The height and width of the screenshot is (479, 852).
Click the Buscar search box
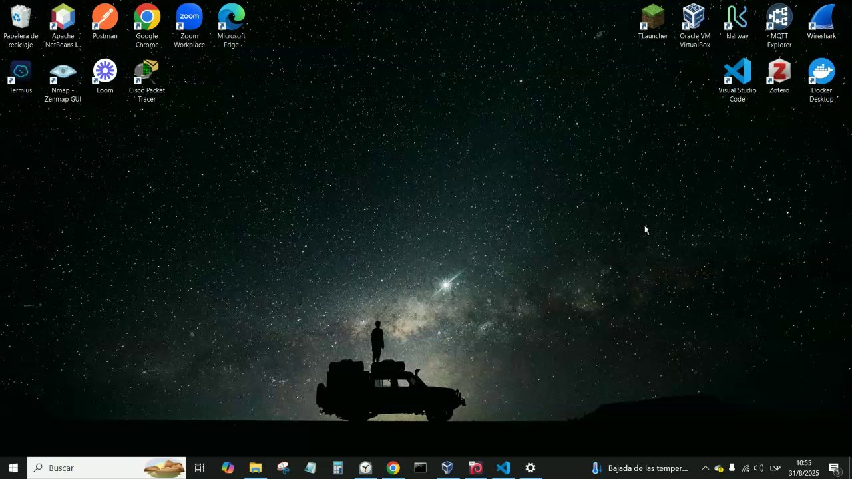(106, 468)
